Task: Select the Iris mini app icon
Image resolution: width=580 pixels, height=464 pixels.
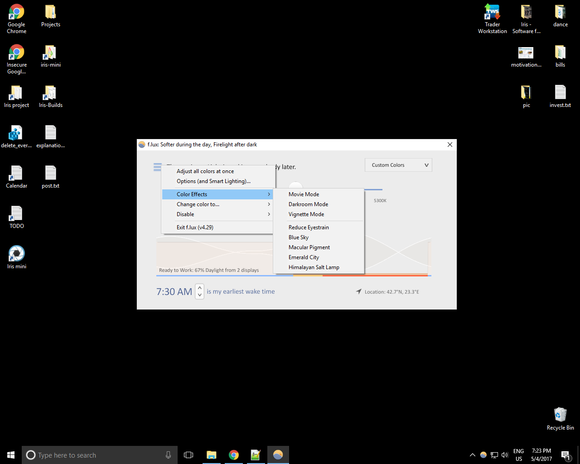Action: 17,258
